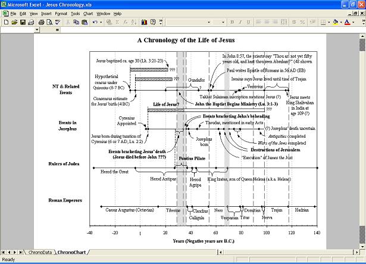Open the Font name dropdown
Screen dimensions: 366x264
pyautogui.click(x=209, y=22)
